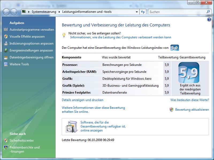The width and height of the screenshot is (214, 160).
Task: Select the Prozessor: row label
Action: tap(70, 65)
